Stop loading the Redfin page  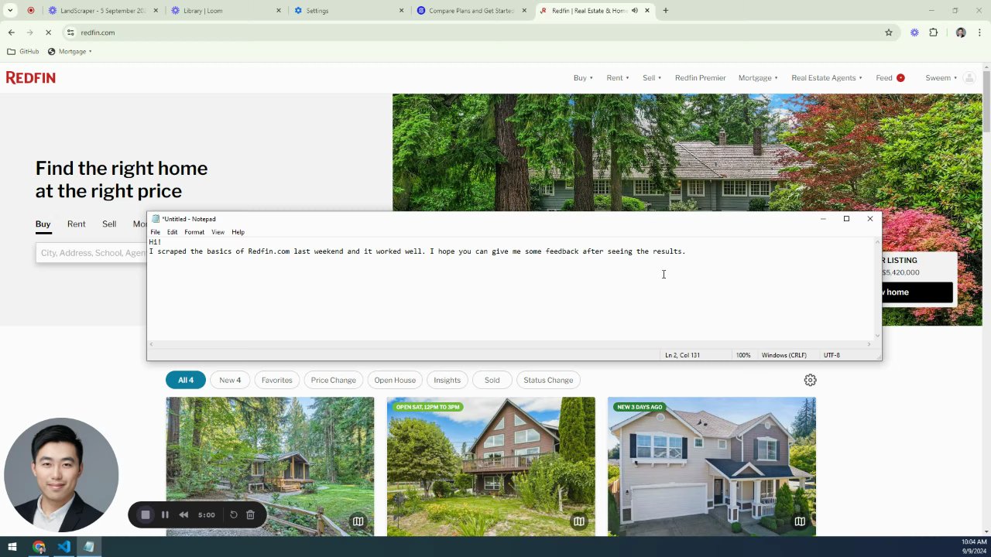(x=48, y=32)
